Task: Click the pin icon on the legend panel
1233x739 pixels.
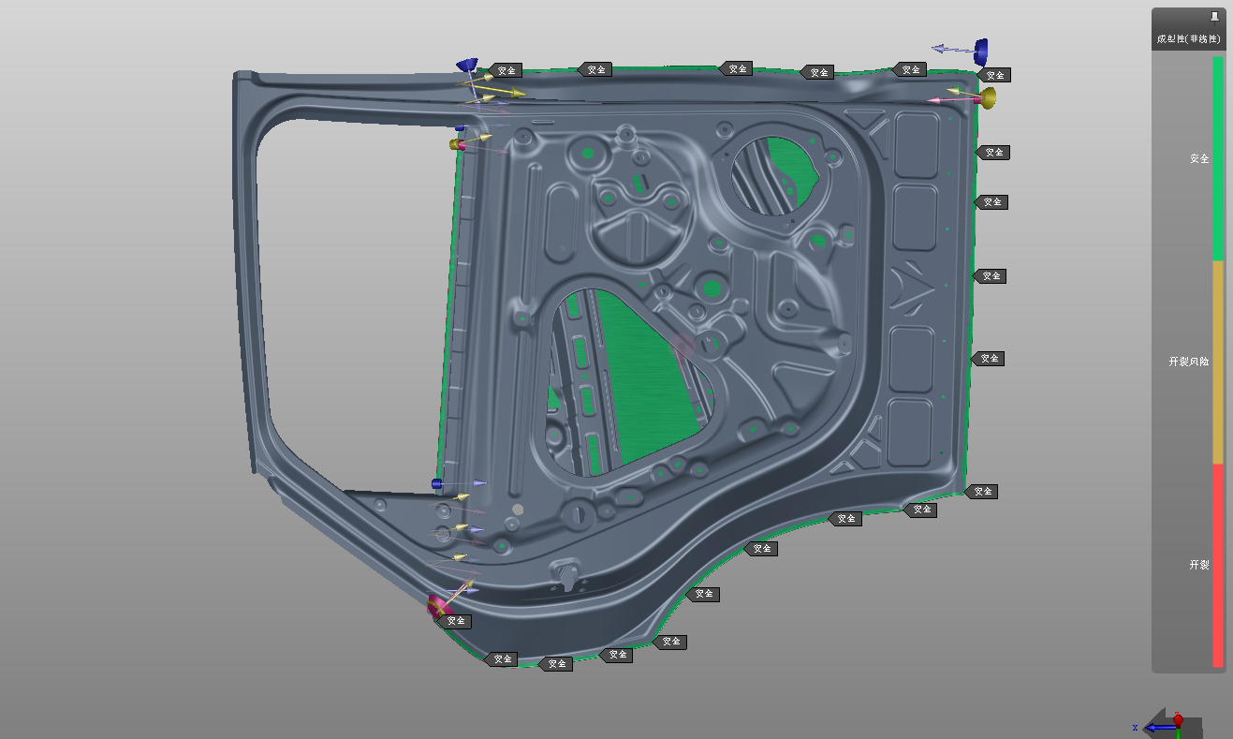Action: pos(1214,17)
